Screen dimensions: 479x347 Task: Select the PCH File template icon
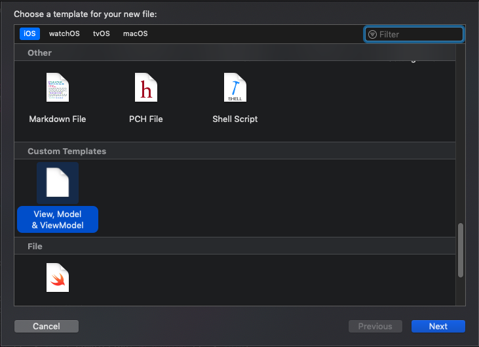click(x=146, y=87)
